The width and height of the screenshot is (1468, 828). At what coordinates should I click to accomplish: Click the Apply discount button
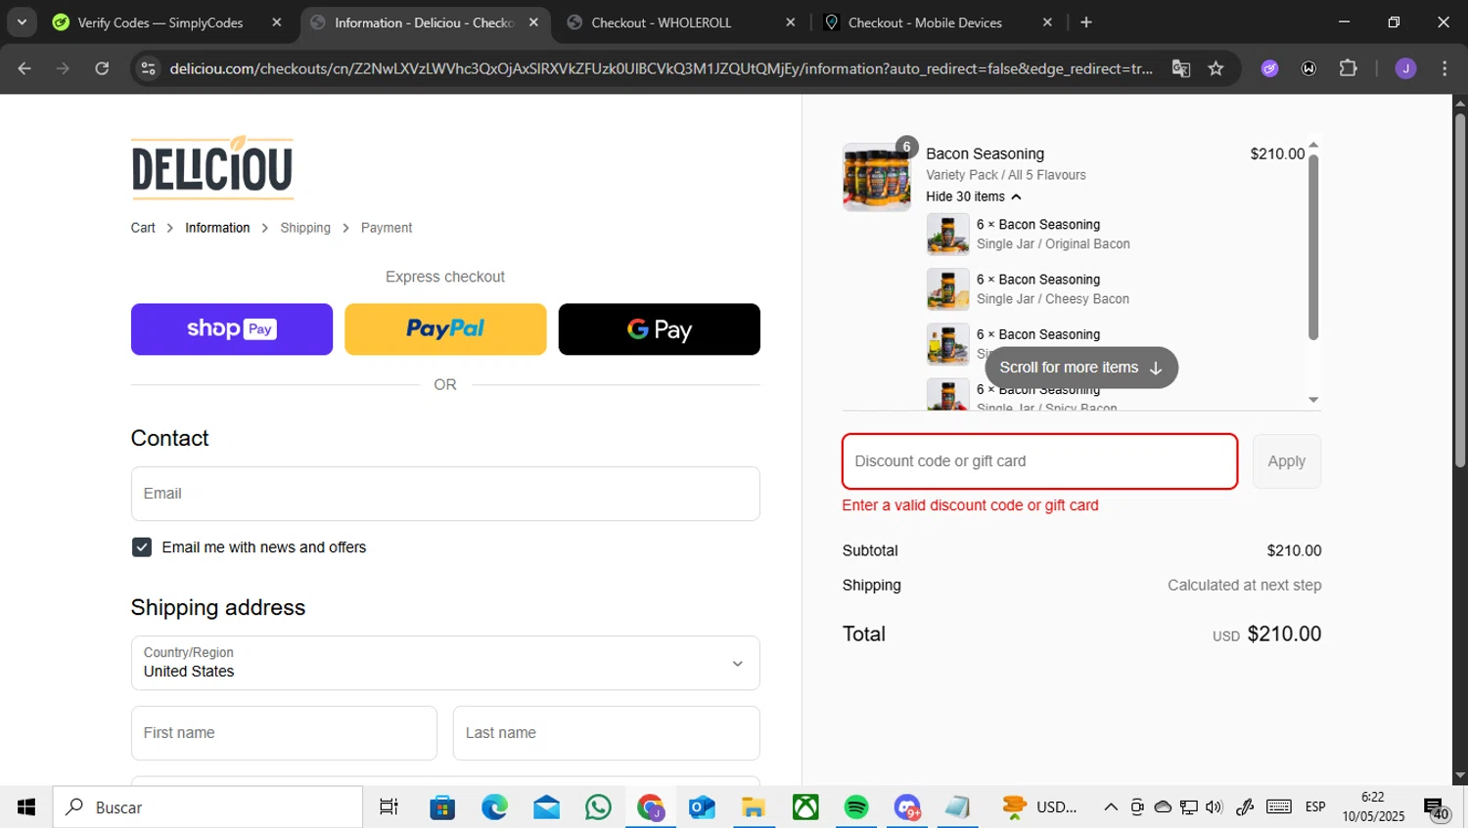coord(1287,461)
